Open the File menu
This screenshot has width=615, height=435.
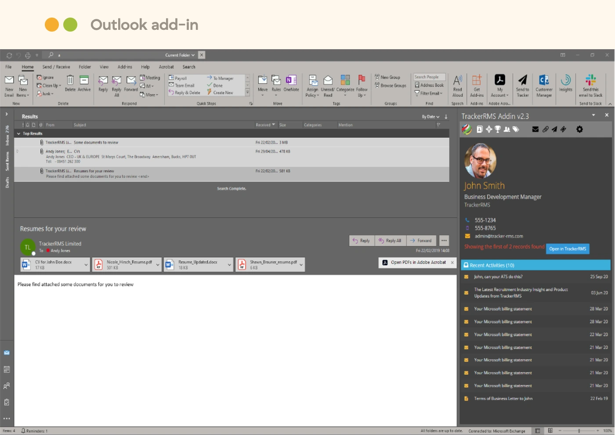coord(8,67)
